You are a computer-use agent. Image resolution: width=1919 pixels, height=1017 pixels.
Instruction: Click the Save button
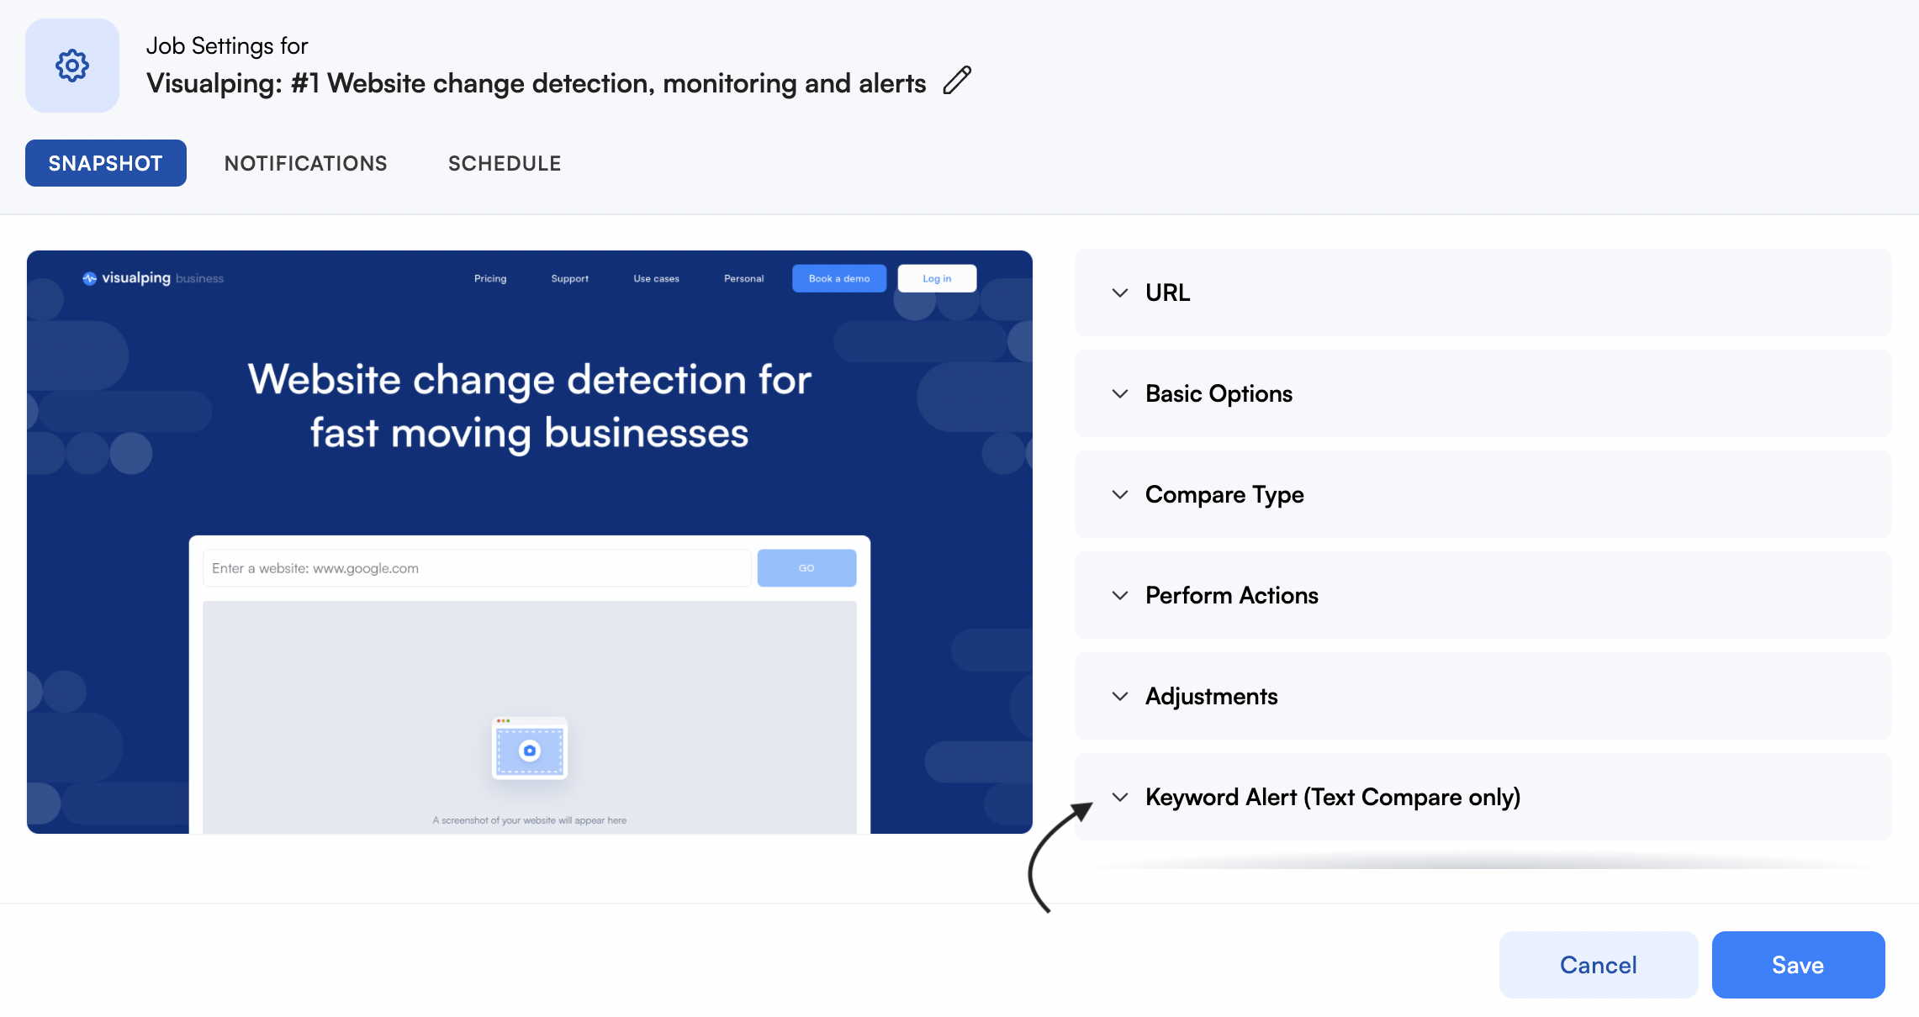pyautogui.click(x=1798, y=965)
